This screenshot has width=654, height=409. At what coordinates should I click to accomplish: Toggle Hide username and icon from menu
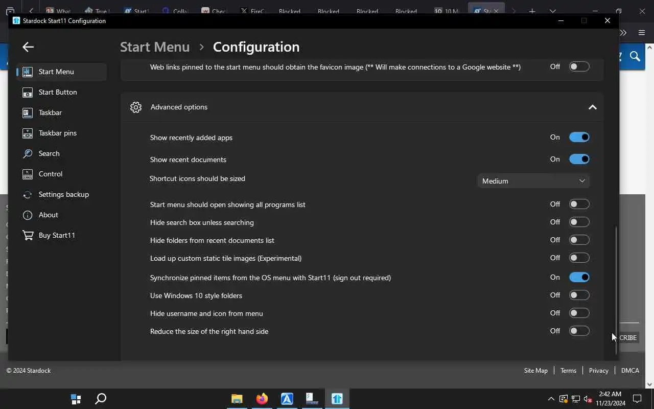(579, 313)
